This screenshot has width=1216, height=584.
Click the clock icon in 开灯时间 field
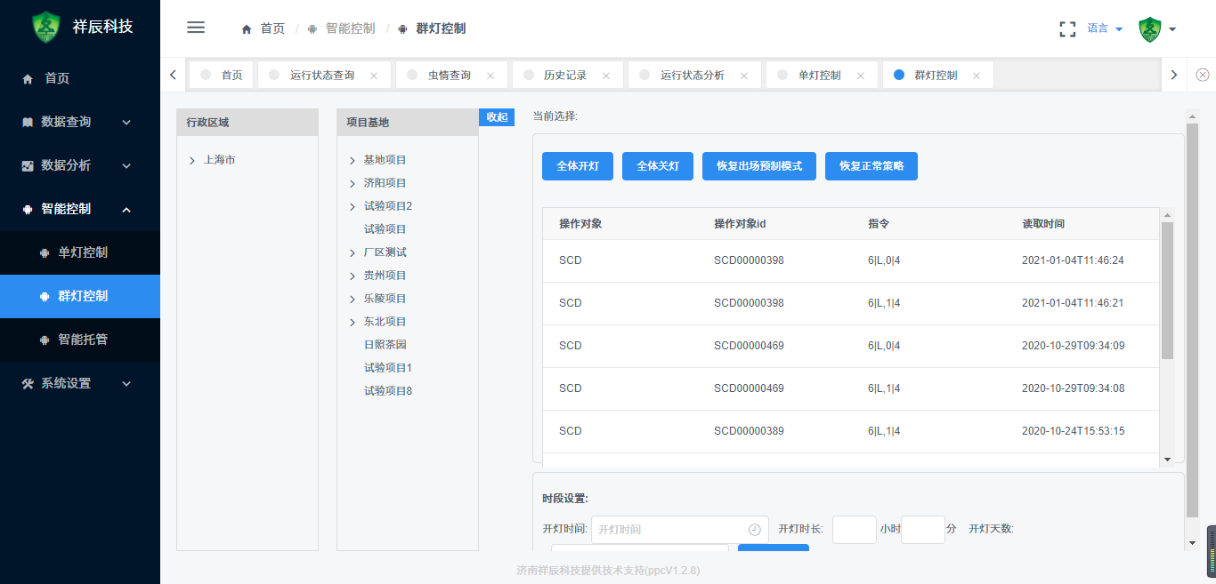(x=754, y=530)
